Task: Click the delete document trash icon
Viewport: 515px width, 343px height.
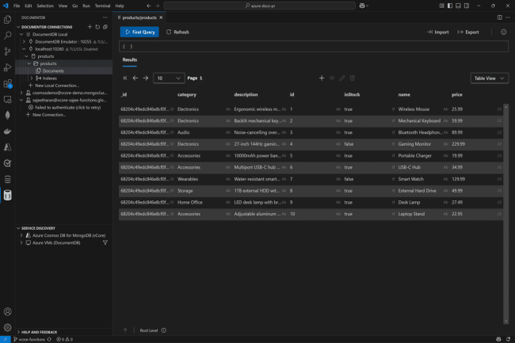Action: click(x=353, y=78)
